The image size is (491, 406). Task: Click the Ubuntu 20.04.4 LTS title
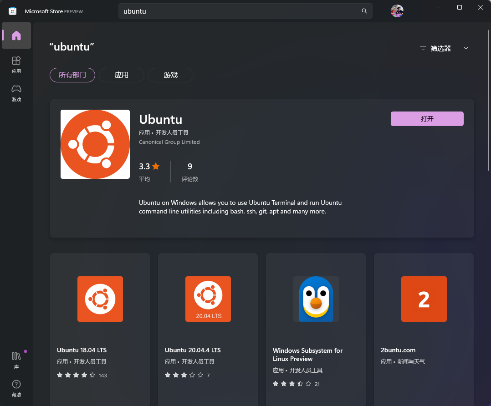tap(193, 350)
